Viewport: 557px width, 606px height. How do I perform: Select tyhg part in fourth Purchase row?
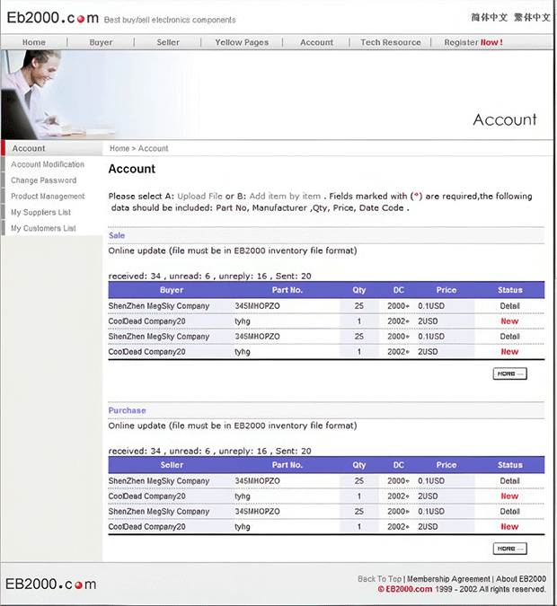pyautogui.click(x=243, y=527)
